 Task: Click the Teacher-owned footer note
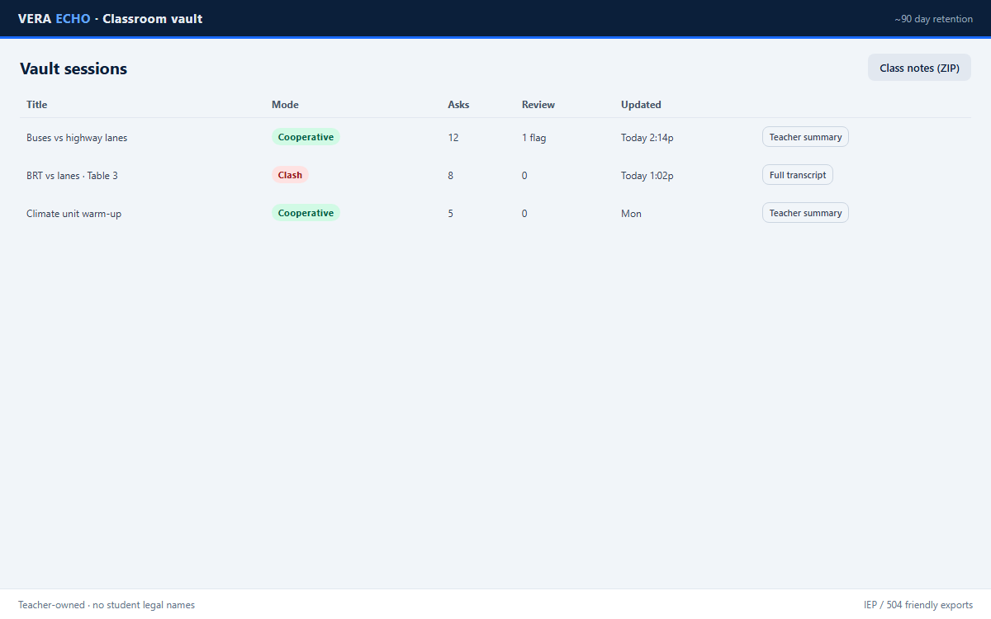[x=107, y=605]
